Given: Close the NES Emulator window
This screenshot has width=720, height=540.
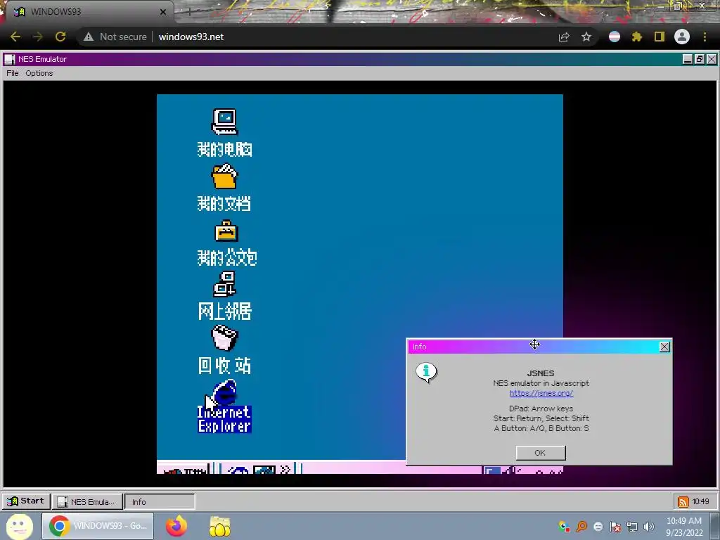Looking at the screenshot, I should 712,59.
